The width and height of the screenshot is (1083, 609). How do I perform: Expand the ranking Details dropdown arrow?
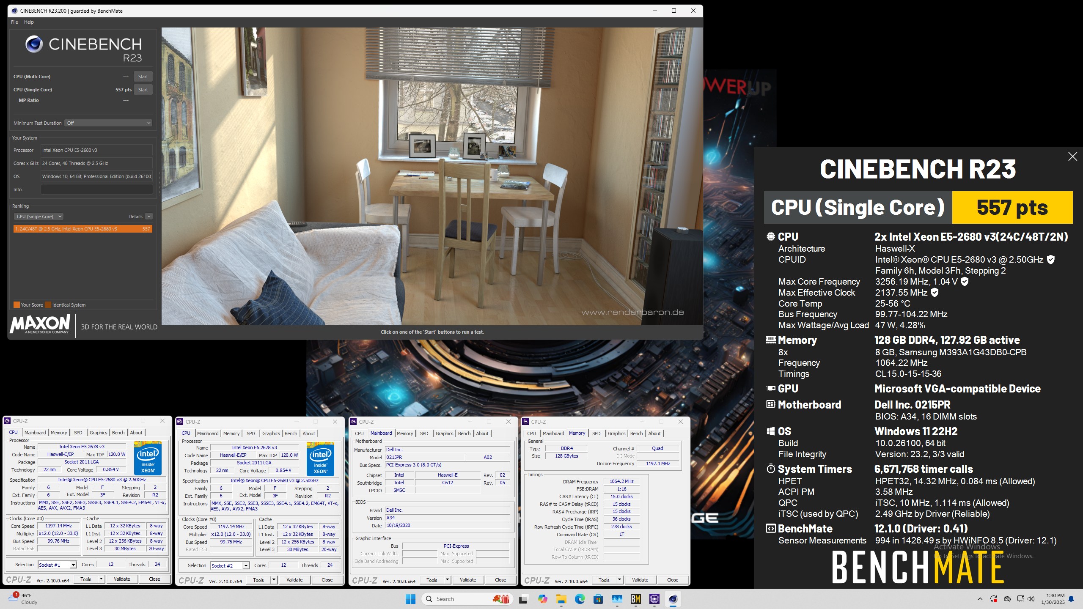(149, 217)
